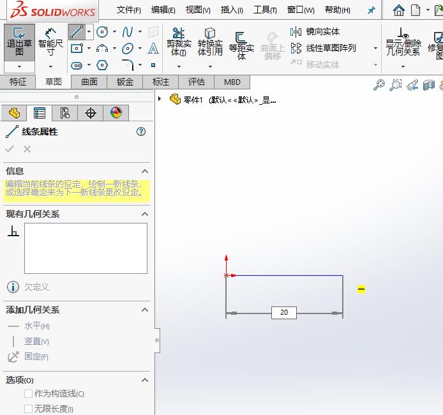Click the dimension value 20 box
The image size is (443, 415).
[284, 312]
